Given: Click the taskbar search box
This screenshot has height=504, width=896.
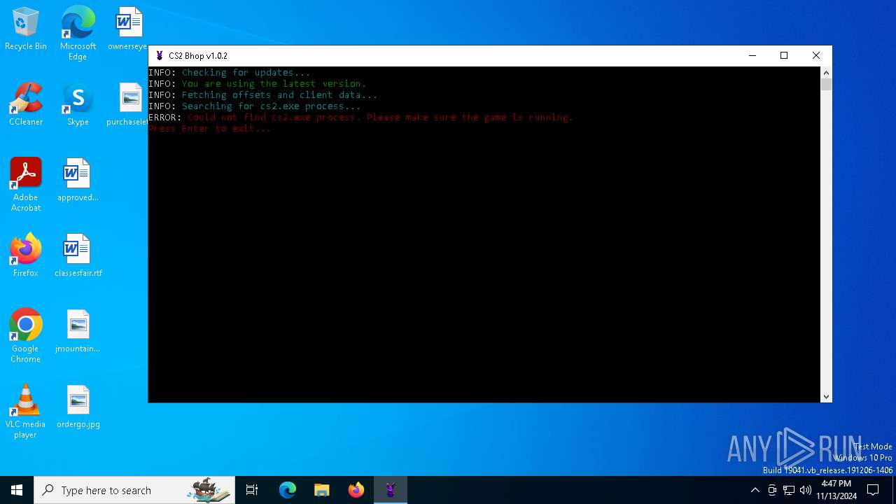Looking at the screenshot, I should (x=134, y=490).
